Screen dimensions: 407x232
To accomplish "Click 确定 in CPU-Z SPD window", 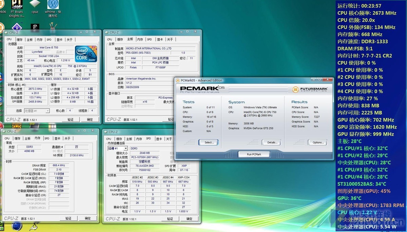I will tap(189, 219).
